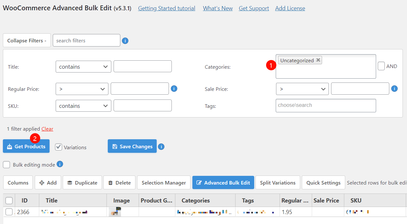Open What's New link

218,8
